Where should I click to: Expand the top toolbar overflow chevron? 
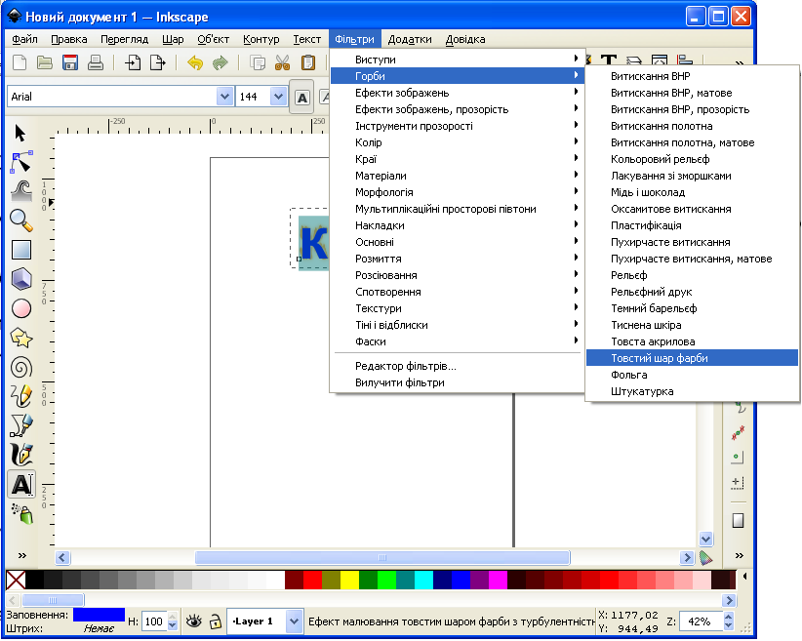[740, 62]
